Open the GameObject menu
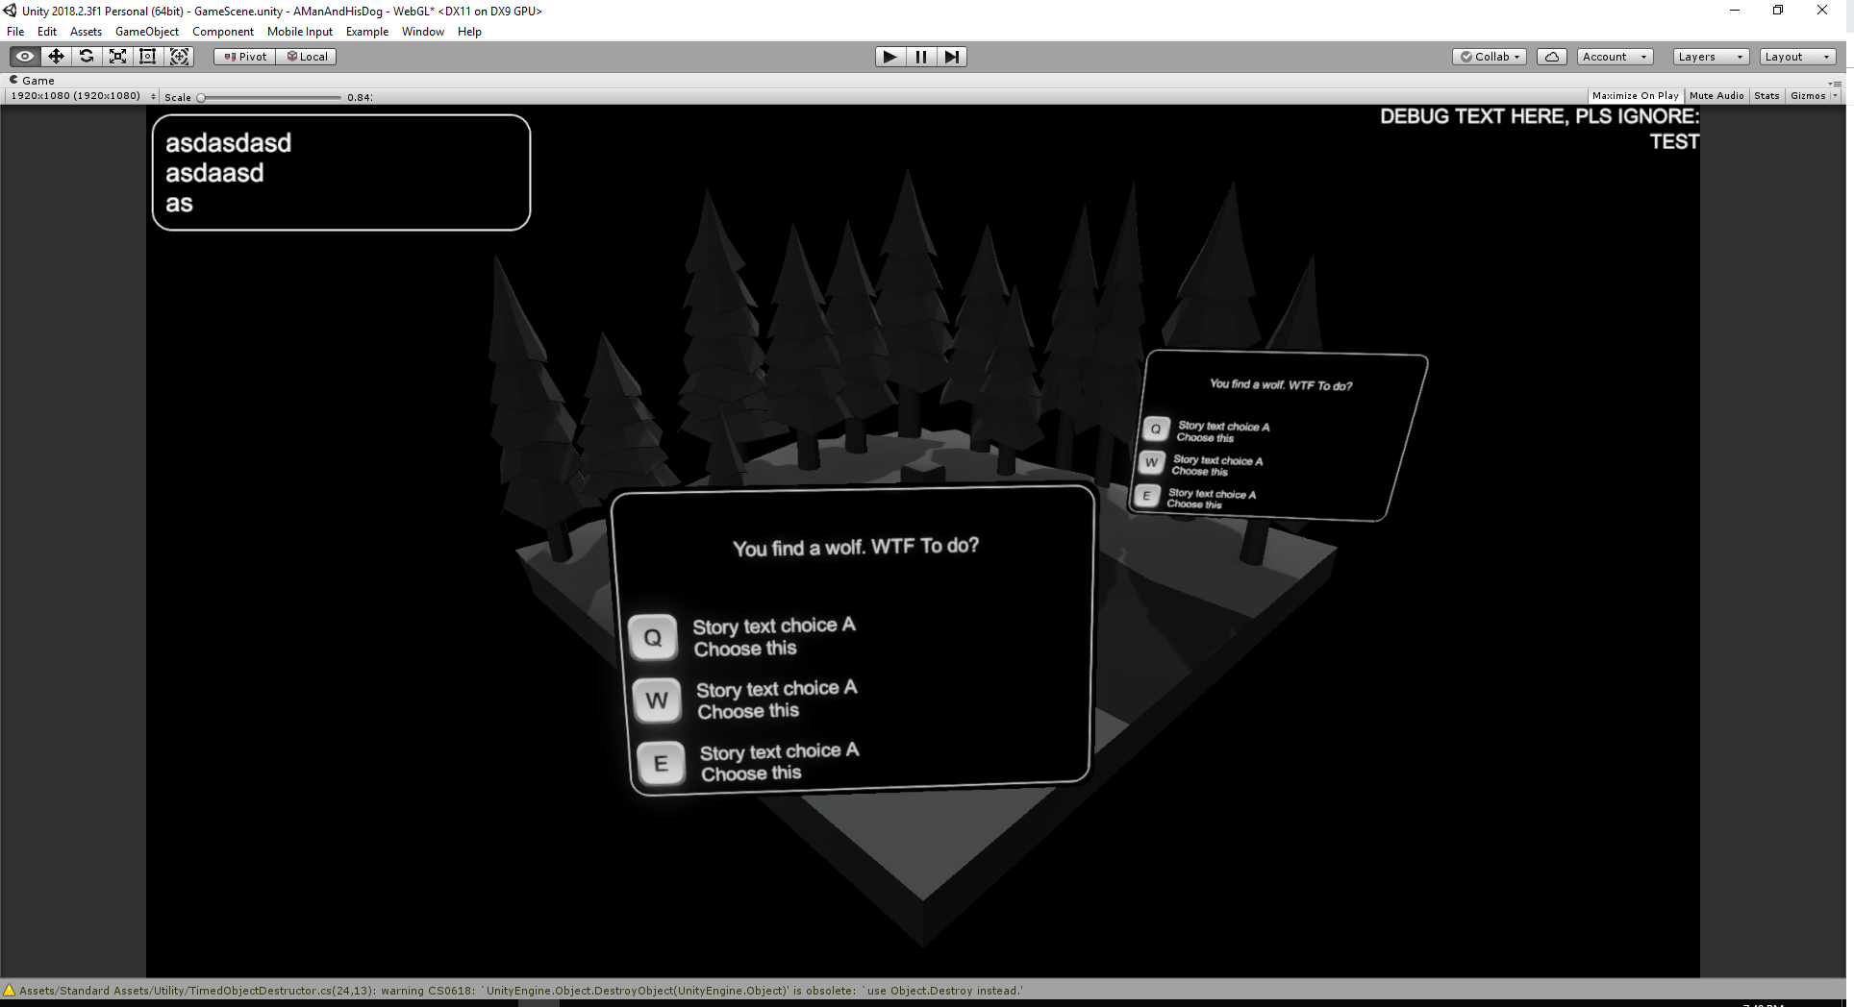Image resolution: width=1854 pixels, height=1007 pixels. (x=146, y=31)
